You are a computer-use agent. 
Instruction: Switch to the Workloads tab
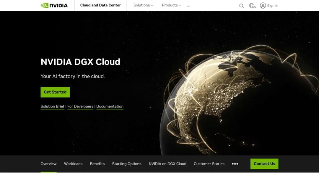73,164
